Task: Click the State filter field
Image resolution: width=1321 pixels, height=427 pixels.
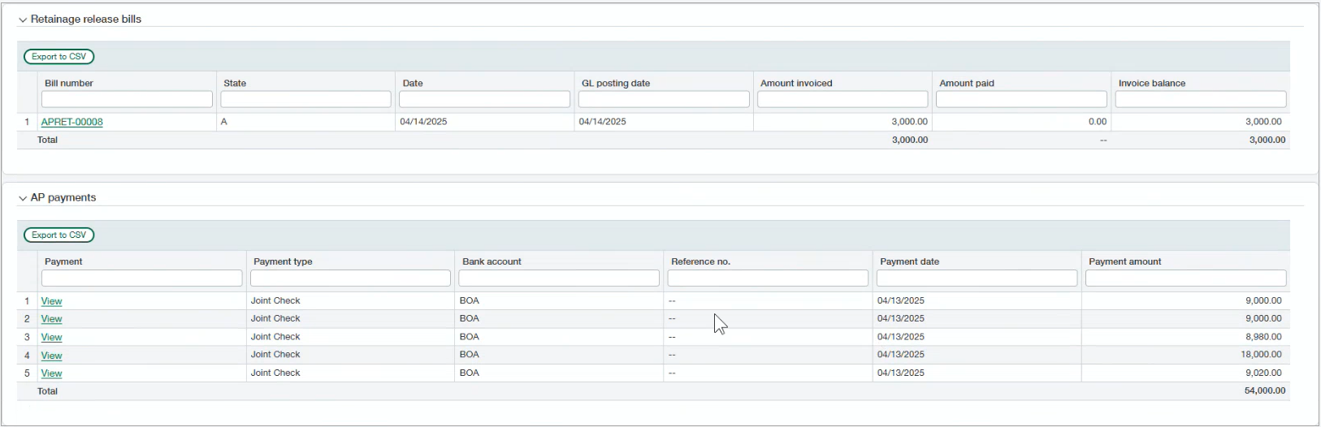Action: coord(305,99)
